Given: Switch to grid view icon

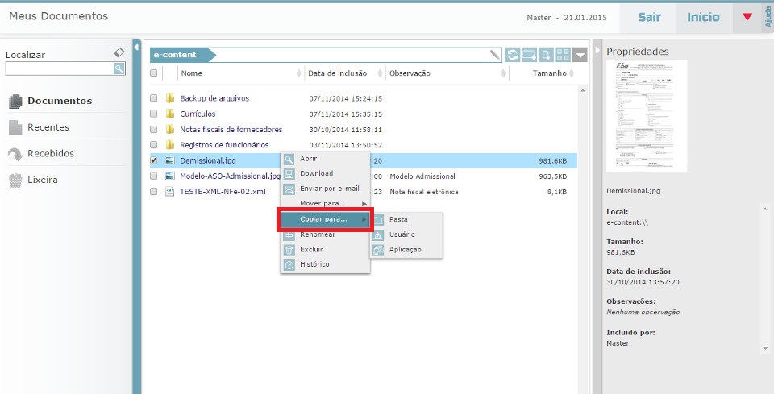Looking at the screenshot, I should tap(563, 55).
